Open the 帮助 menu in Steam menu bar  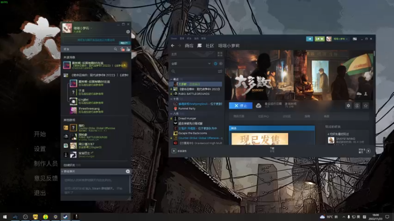[x=203, y=39]
